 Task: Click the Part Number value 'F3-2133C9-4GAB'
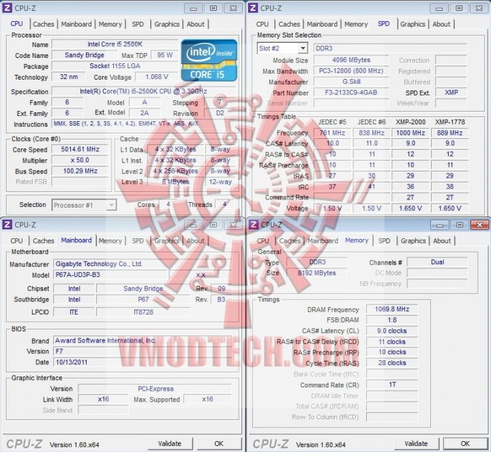tap(351, 93)
